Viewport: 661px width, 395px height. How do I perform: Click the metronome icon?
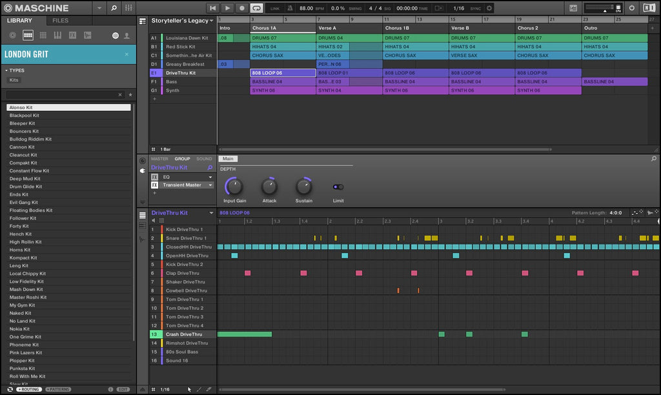(x=288, y=8)
